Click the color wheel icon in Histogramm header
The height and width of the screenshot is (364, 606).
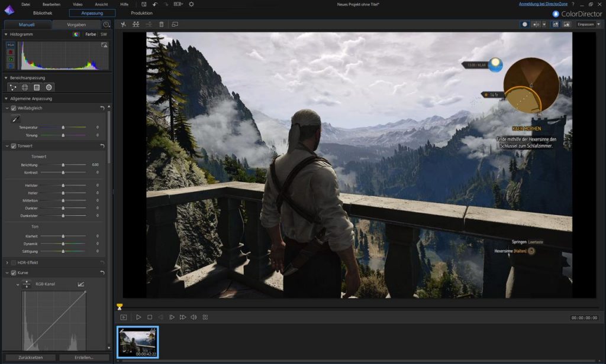click(x=76, y=34)
